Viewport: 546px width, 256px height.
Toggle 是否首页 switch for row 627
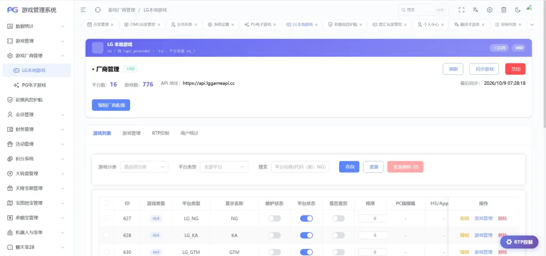pyautogui.click(x=338, y=218)
